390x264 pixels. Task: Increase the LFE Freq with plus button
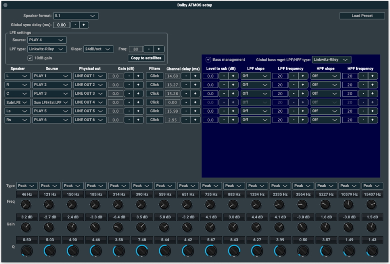[159, 49]
